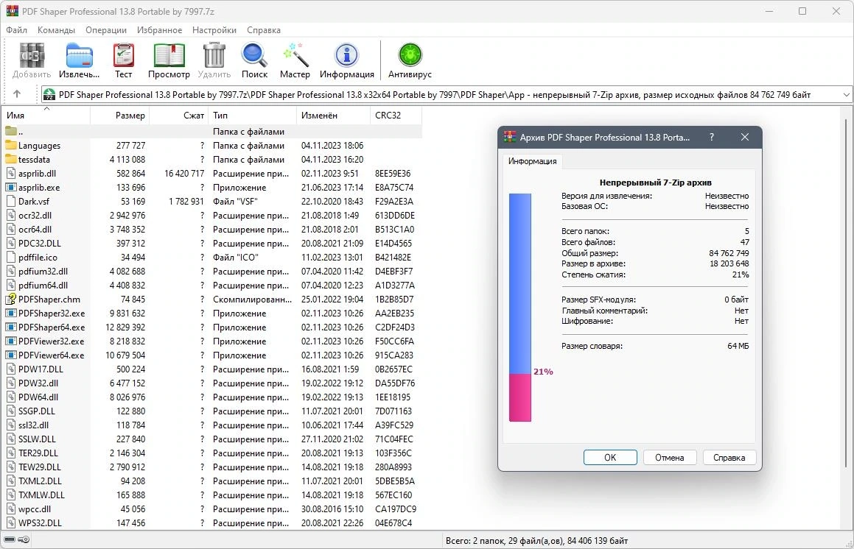Click the drive icon in status bar
854x549 pixels.
pyautogui.click(x=10, y=539)
